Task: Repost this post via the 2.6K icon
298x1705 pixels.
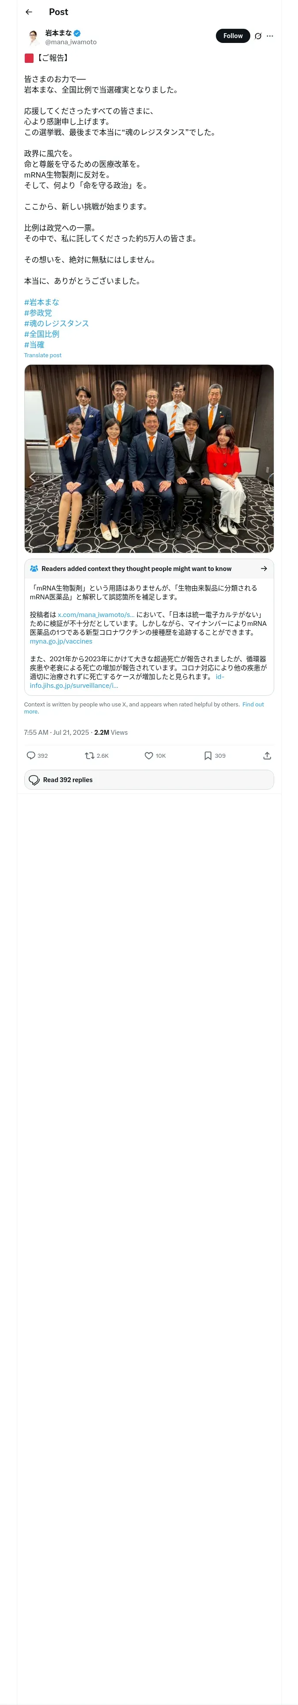Action: (x=90, y=755)
